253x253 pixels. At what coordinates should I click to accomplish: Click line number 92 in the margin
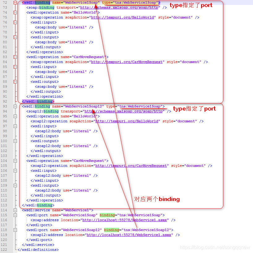5,101
